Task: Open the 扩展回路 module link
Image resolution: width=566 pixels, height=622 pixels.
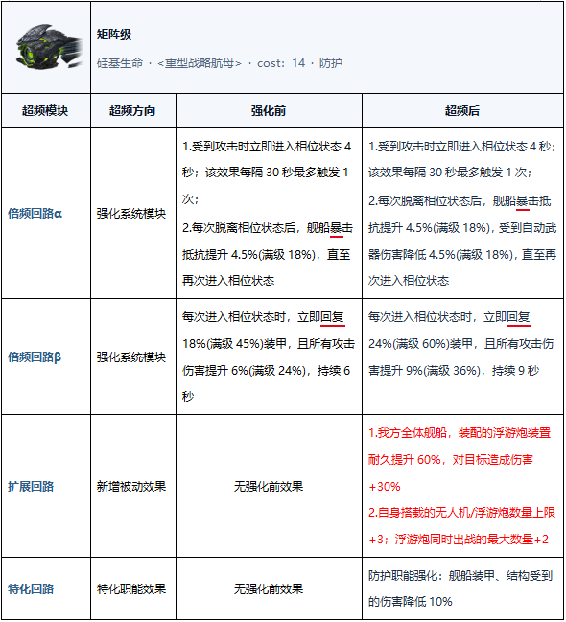Action: [31, 486]
